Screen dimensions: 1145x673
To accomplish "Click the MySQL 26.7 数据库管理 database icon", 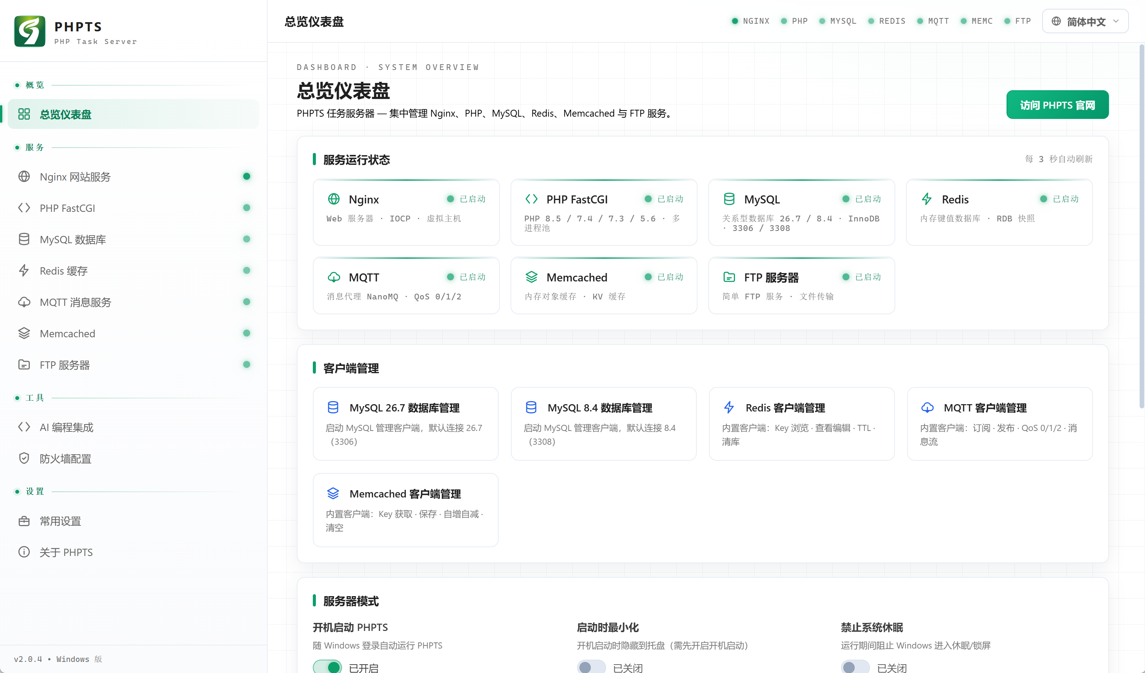I will [333, 407].
